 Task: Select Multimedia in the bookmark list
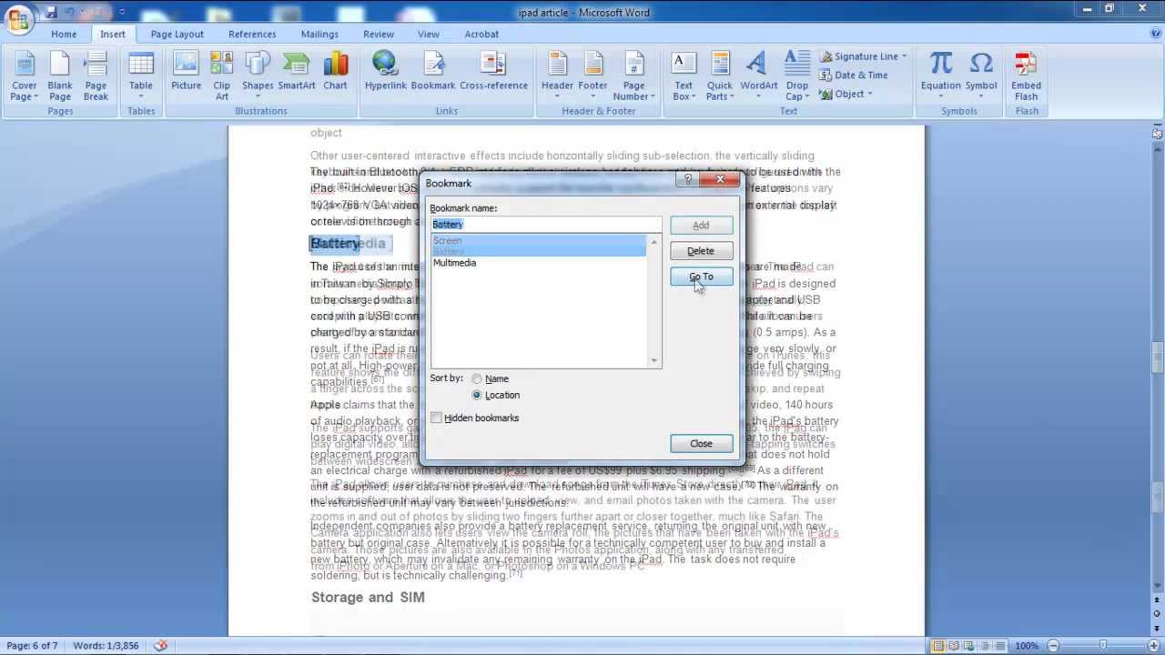(x=455, y=263)
